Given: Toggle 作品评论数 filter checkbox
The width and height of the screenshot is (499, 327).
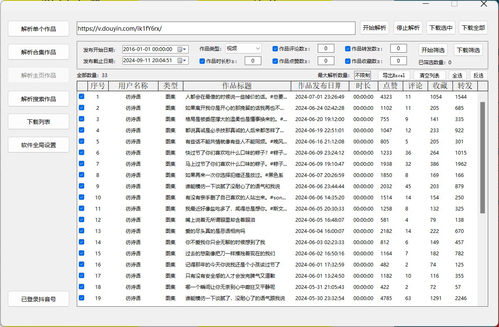Looking at the screenshot, I should [x=275, y=48].
